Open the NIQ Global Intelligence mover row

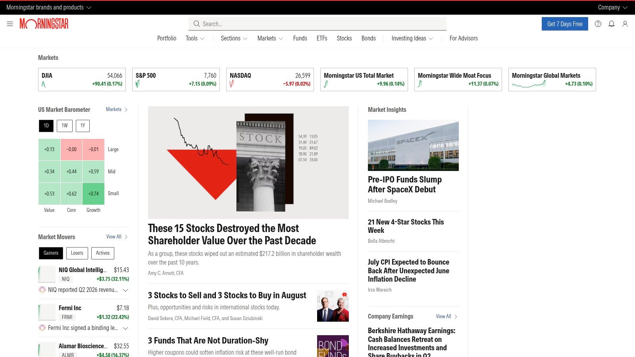point(84,274)
